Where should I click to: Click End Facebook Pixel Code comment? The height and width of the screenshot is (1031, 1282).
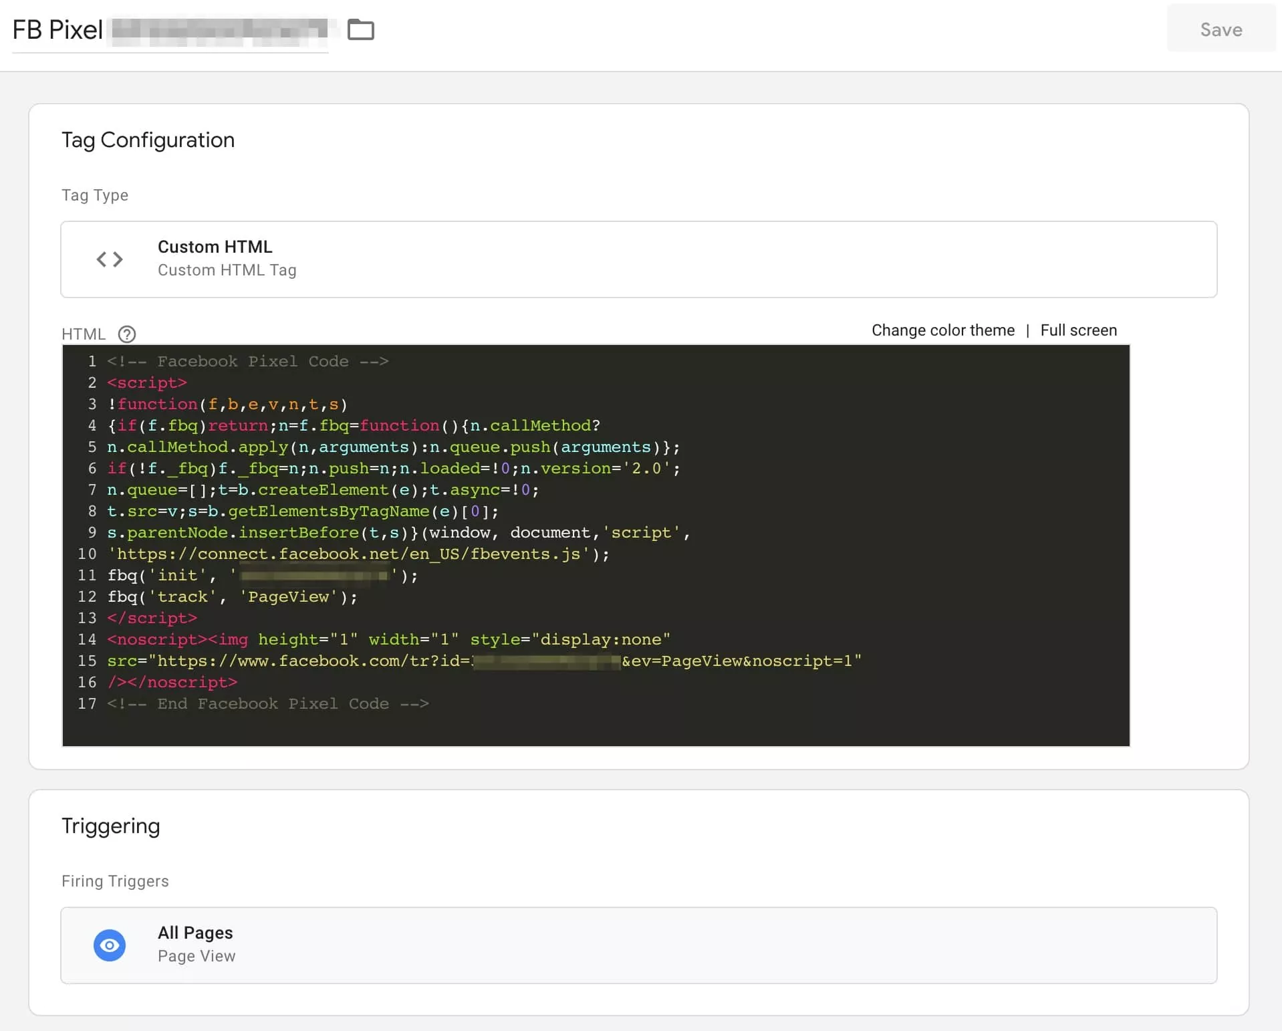click(x=267, y=704)
